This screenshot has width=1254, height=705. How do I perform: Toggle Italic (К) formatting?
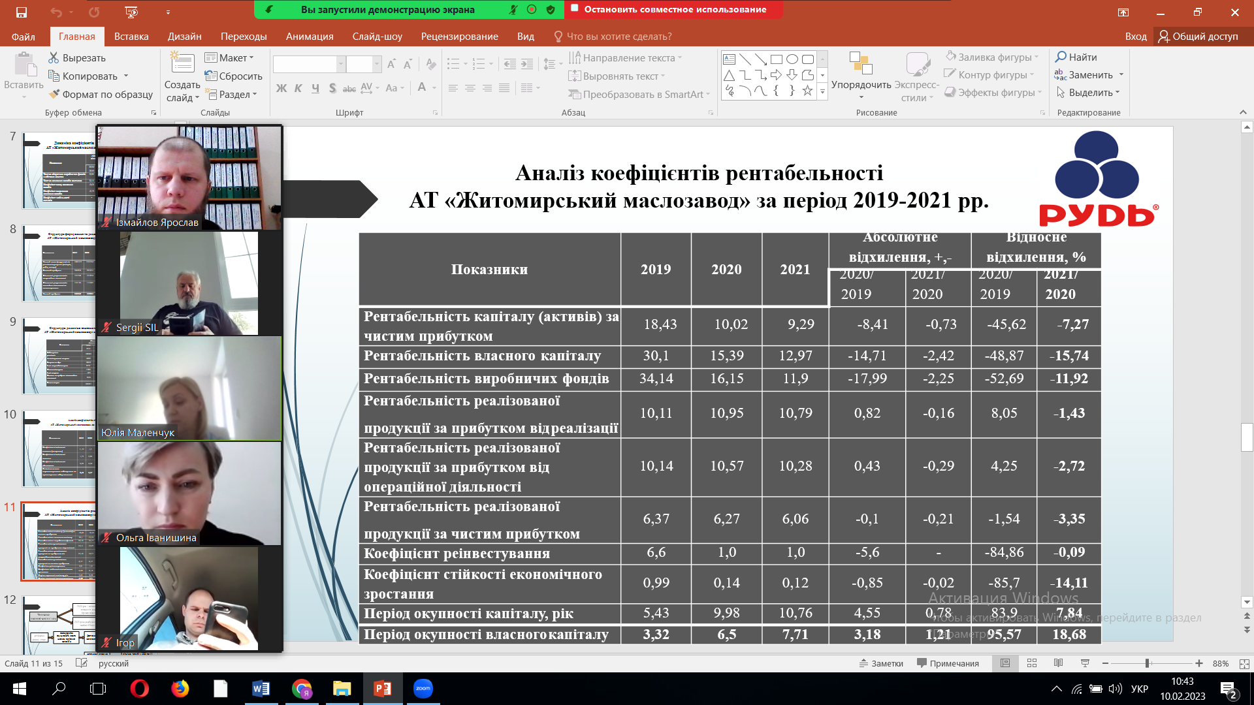[x=298, y=88]
